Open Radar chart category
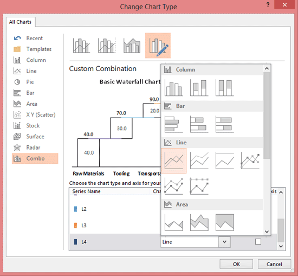 pyautogui.click(x=35, y=147)
